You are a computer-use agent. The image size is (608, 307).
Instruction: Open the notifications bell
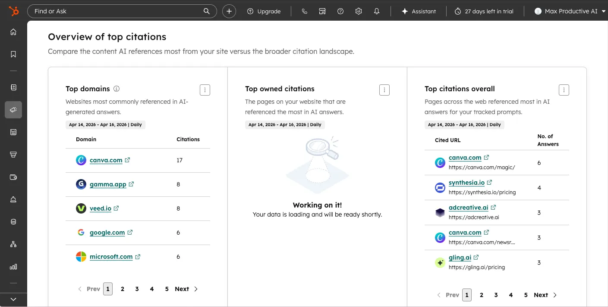(377, 12)
